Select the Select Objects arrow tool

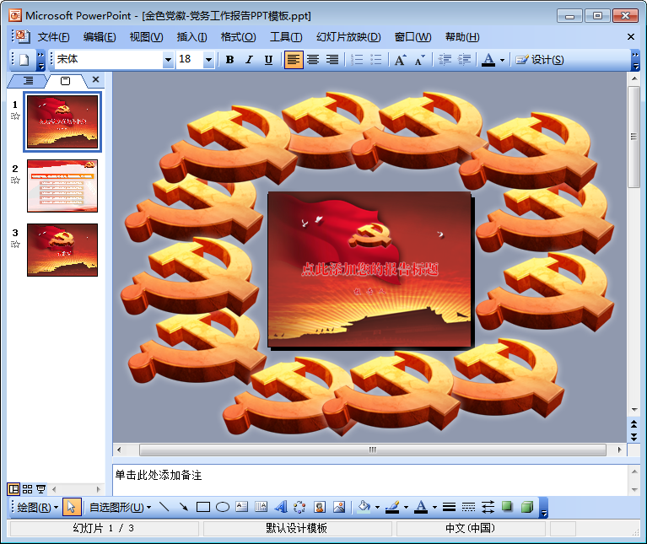[72, 507]
